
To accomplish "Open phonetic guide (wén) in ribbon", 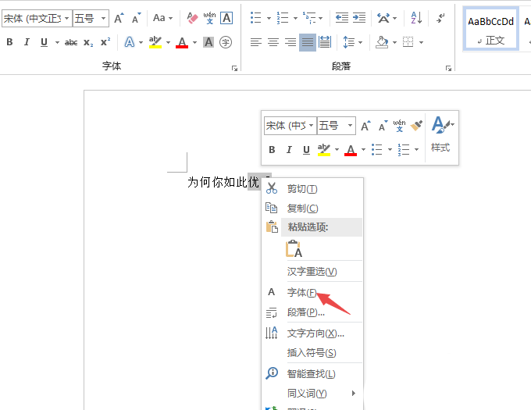I will pyautogui.click(x=209, y=18).
